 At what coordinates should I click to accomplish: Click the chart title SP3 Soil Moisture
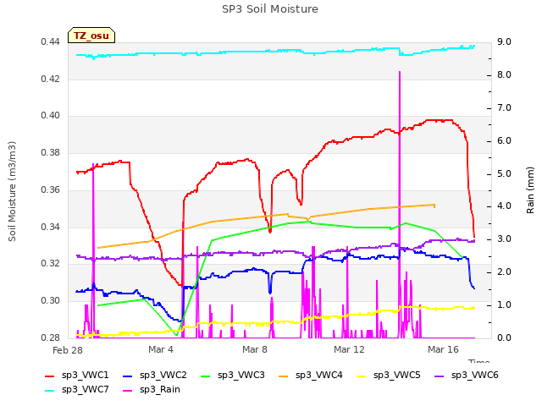click(x=270, y=9)
